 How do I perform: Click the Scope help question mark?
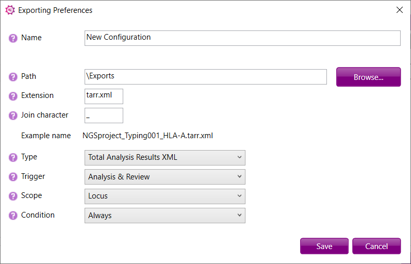(x=13, y=196)
